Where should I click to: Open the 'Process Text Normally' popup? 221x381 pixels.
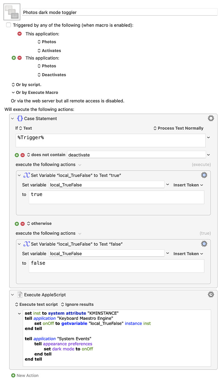tap(178, 128)
